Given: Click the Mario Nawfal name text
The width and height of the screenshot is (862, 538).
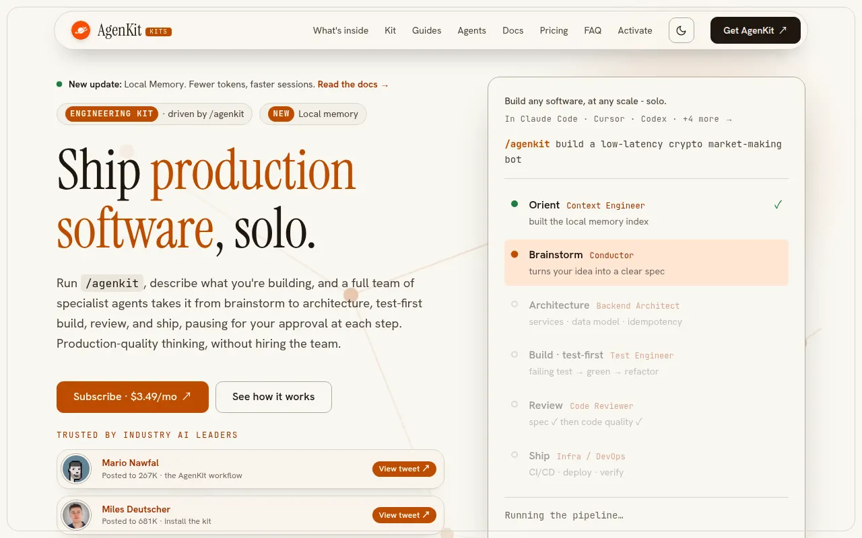Looking at the screenshot, I should pyautogui.click(x=131, y=463).
